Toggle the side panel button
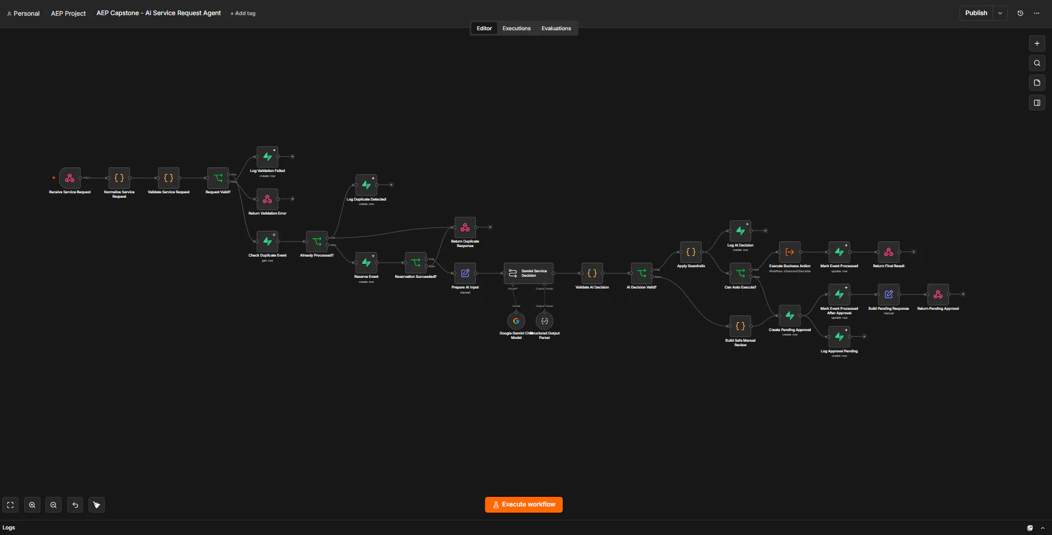The height and width of the screenshot is (535, 1052). pos(1037,103)
